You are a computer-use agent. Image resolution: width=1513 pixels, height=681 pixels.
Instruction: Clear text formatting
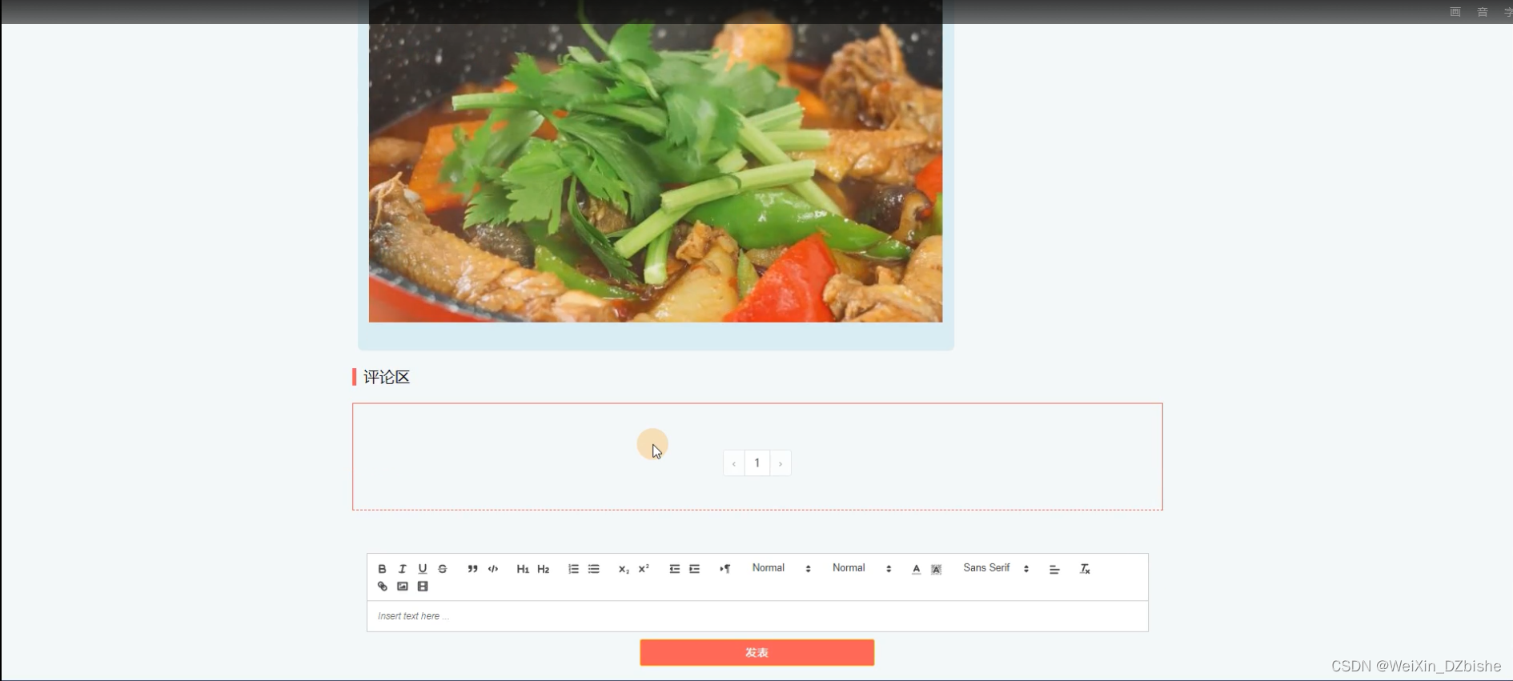(x=1085, y=569)
